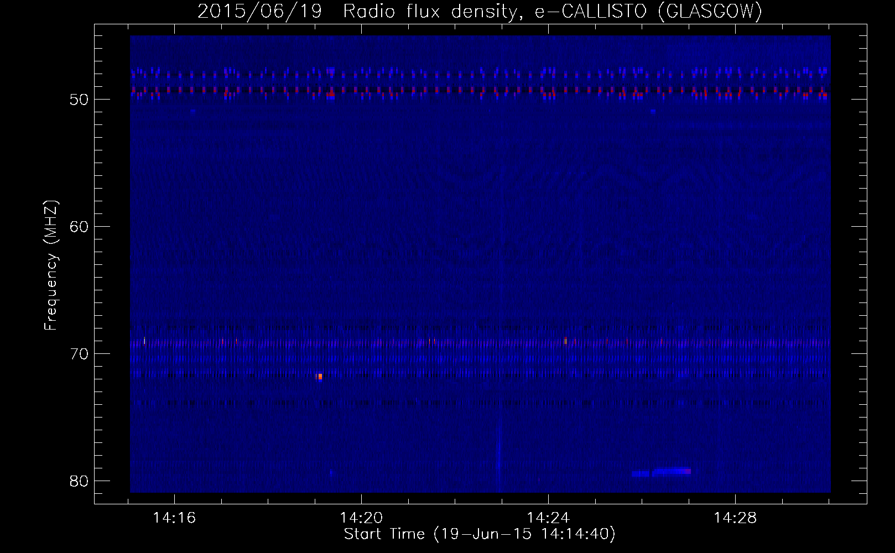Click the 70 frequency tick label
The height and width of the screenshot is (553, 895).
pyautogui.click(x=79, y=354)
